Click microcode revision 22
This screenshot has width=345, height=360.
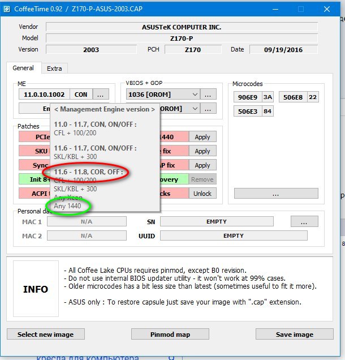(x=313, y=97)
